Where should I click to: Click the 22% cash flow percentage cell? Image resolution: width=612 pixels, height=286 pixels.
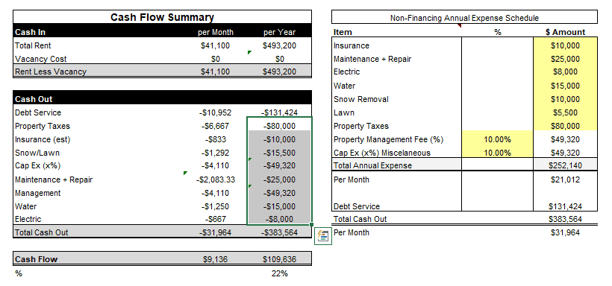[279, 273]
